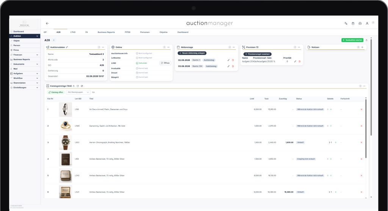Click the Verkauft status of entry 3
The width and height of the screenshot is (388, 211).
[300, 143]
